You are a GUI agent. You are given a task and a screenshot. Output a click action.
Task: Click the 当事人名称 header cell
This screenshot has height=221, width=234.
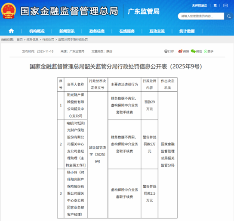(76, 84)
